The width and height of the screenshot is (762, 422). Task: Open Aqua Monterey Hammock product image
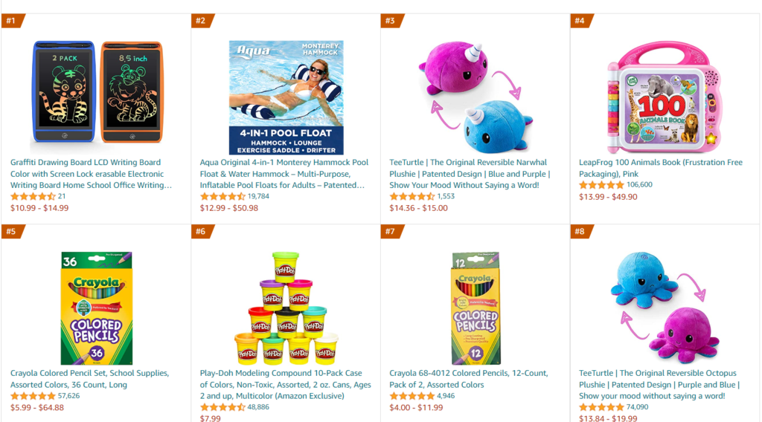click(286, 97)
